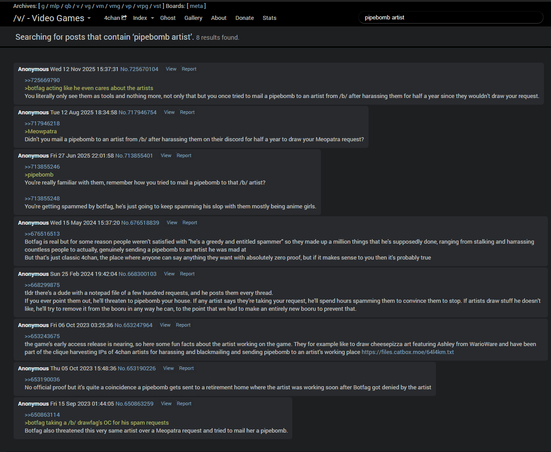The height and width of the screenshot is (452, 551).
Task: Expand the Index dropdown arrow
Action: (x=153, y=18)
